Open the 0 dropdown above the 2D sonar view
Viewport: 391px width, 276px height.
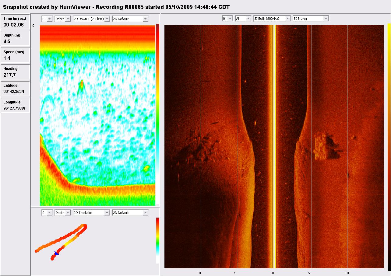pos(47,19)
